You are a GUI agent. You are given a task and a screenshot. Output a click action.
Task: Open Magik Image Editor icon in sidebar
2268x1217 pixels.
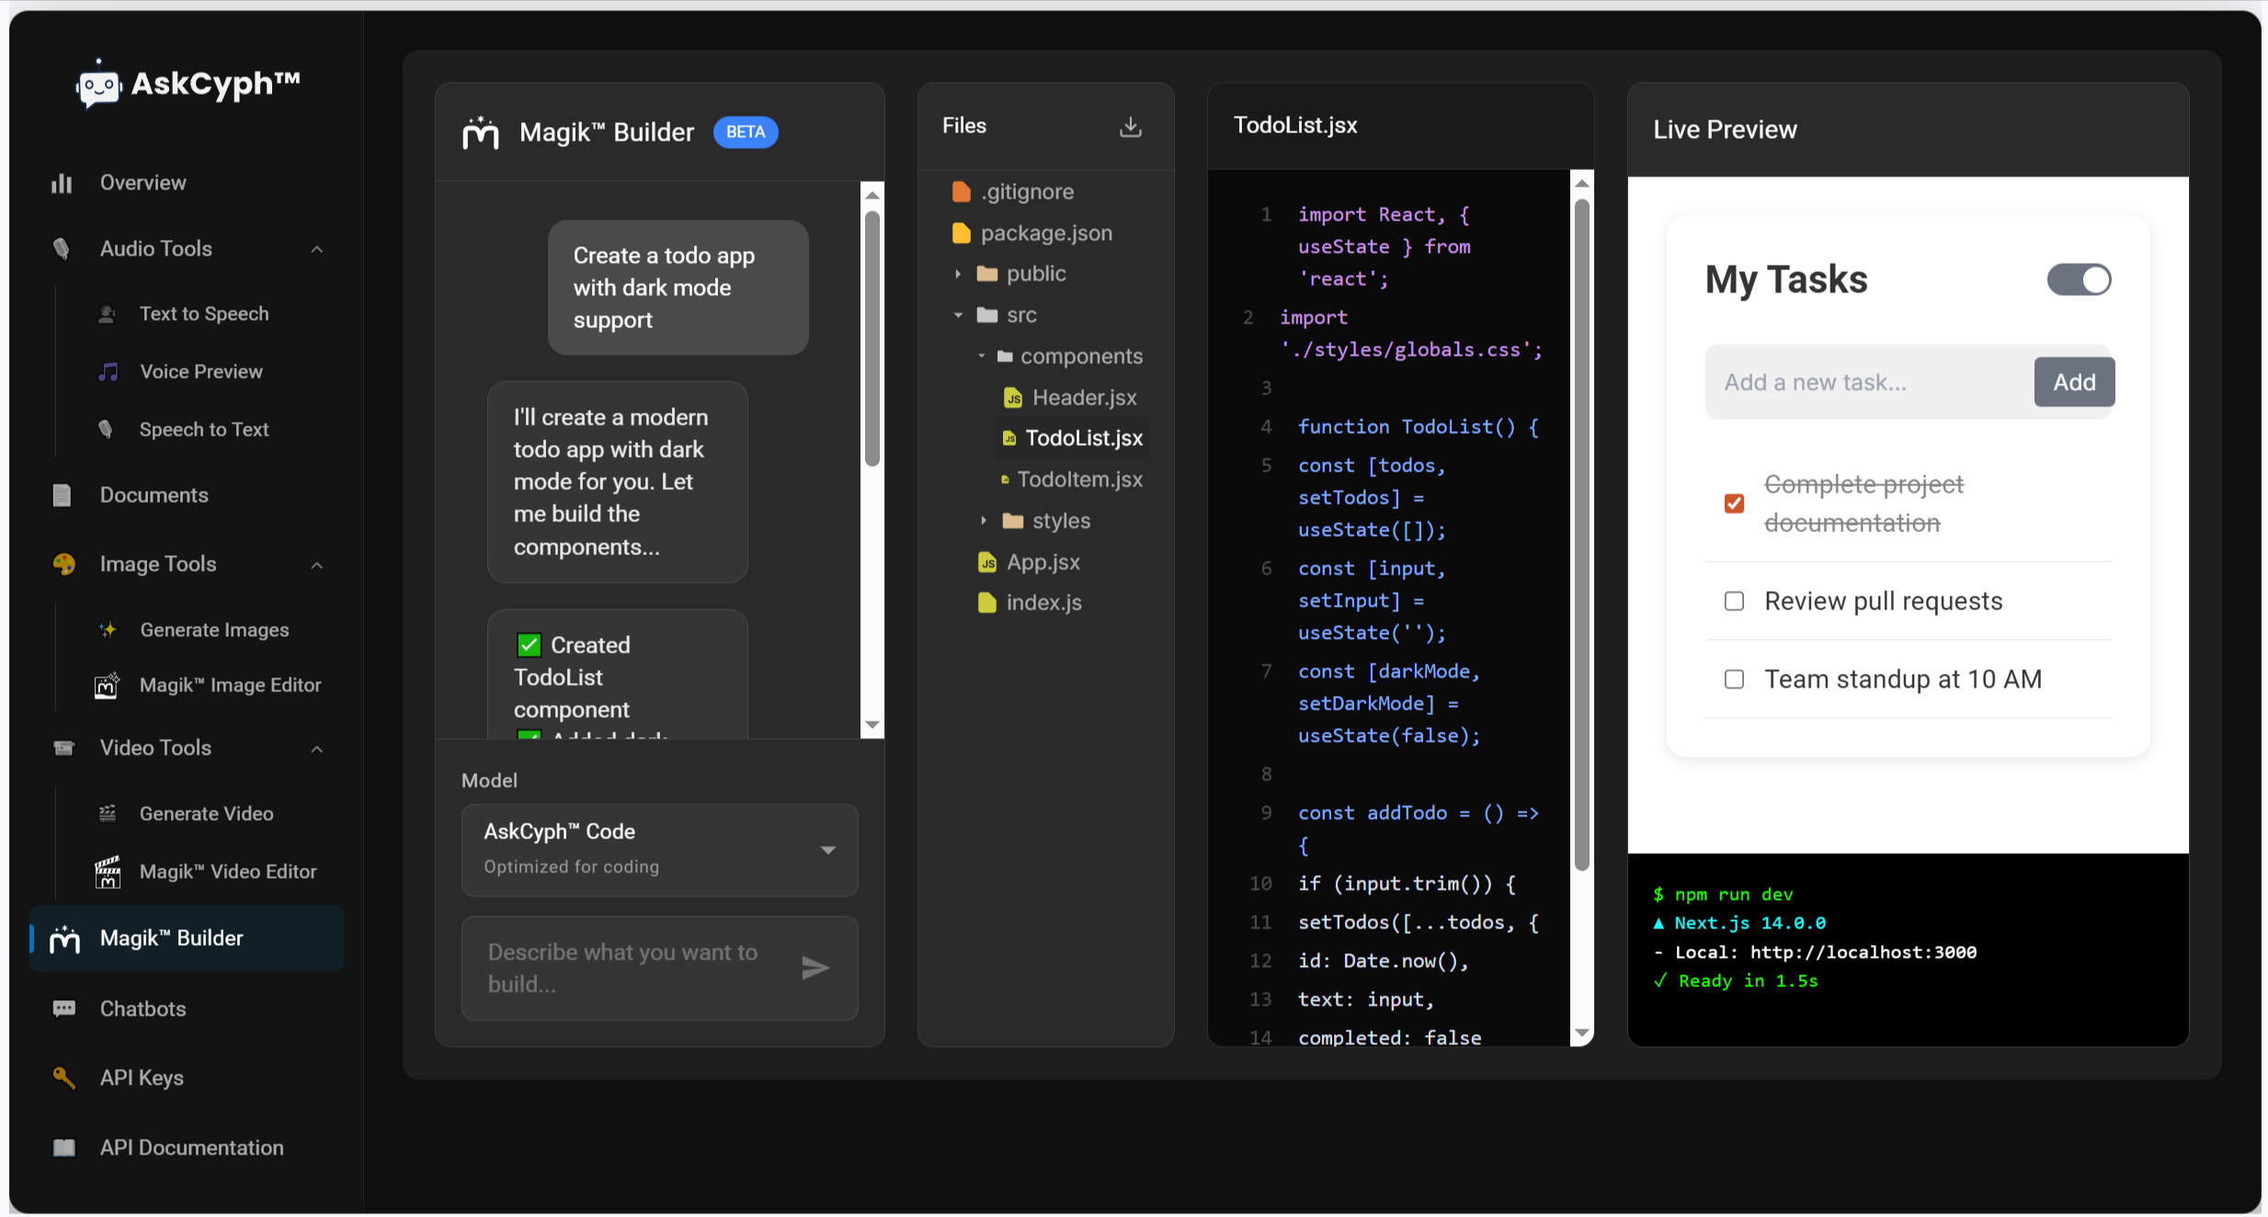tap(107, 685)
